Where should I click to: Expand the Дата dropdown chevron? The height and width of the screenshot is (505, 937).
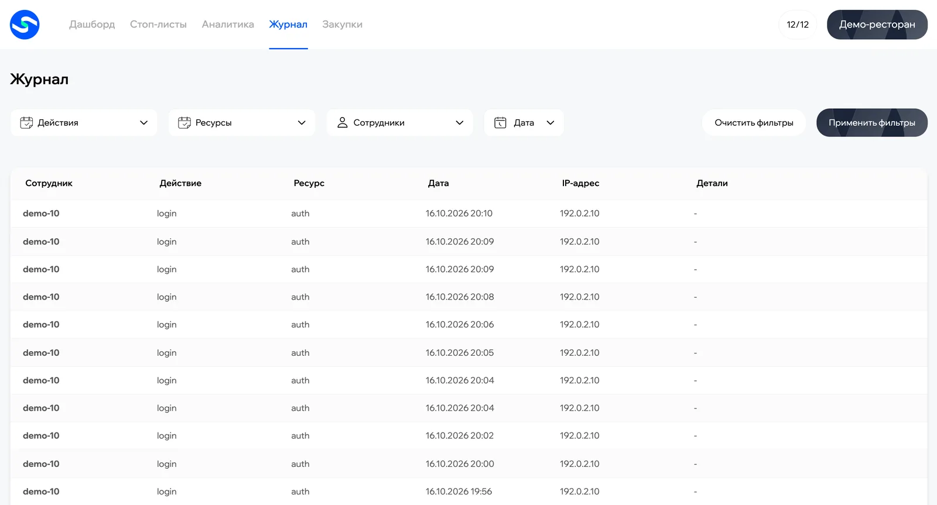pos(550,123)
